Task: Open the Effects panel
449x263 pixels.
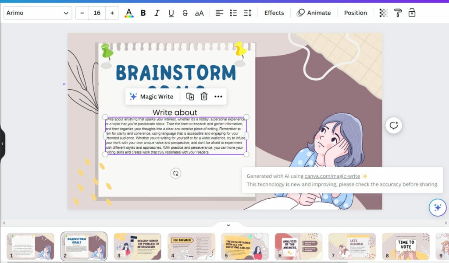Action: 274,13
